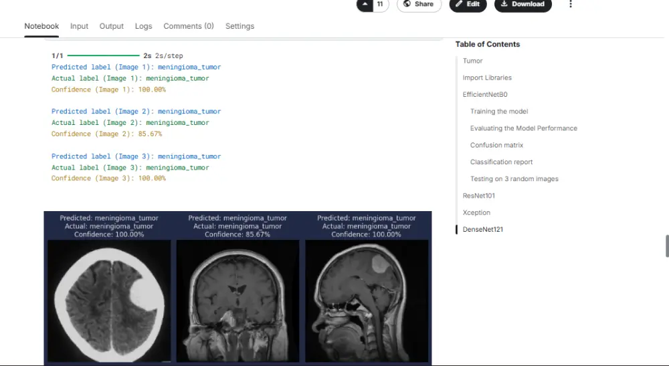Click the Edit button with pencil icon

click(468, 4)
